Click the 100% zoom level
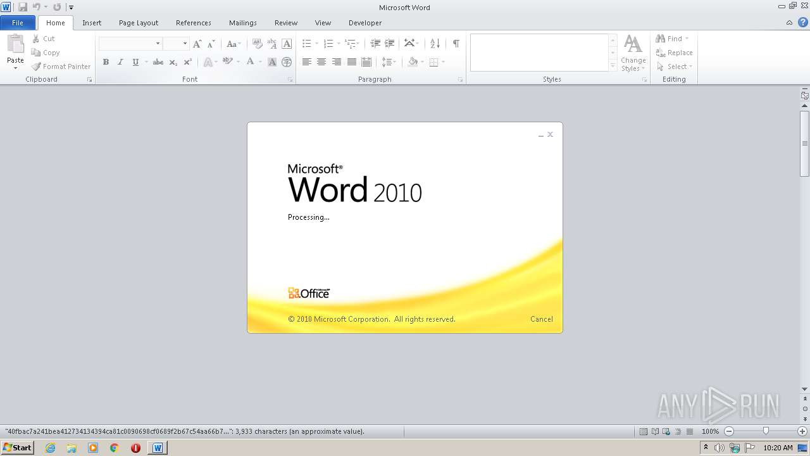 point(710,431)
